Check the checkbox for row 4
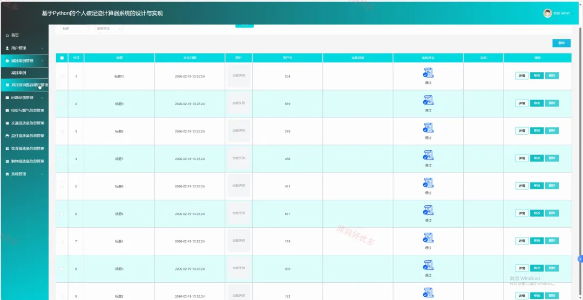The width and height of the screenshot is (583, 300). click(62, 159)
